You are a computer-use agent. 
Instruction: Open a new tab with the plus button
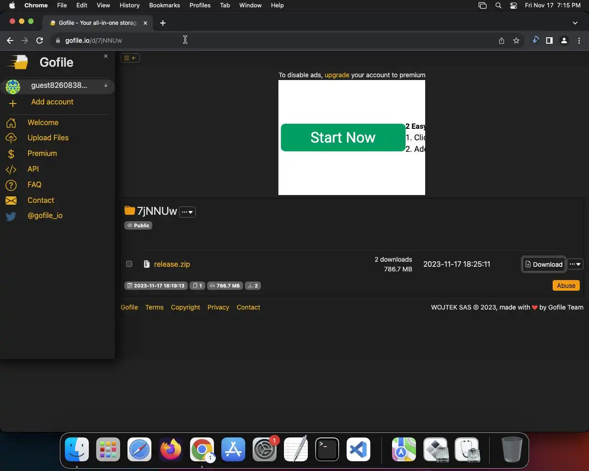pyautogui.click(x=163, y=23)
